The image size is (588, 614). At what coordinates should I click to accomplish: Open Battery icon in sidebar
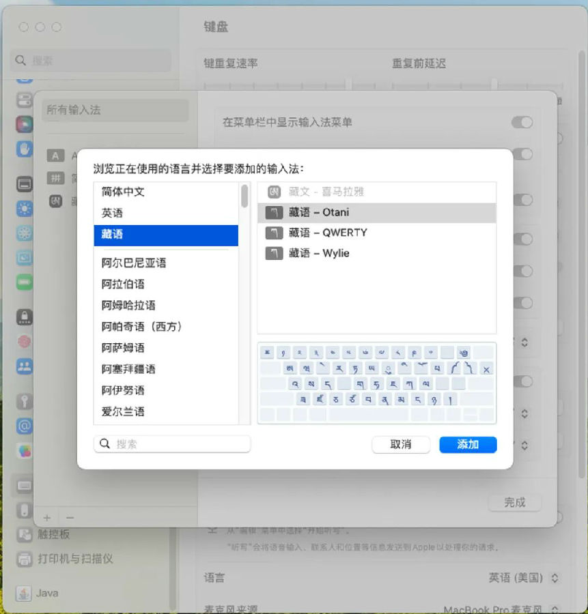[25, 282]
